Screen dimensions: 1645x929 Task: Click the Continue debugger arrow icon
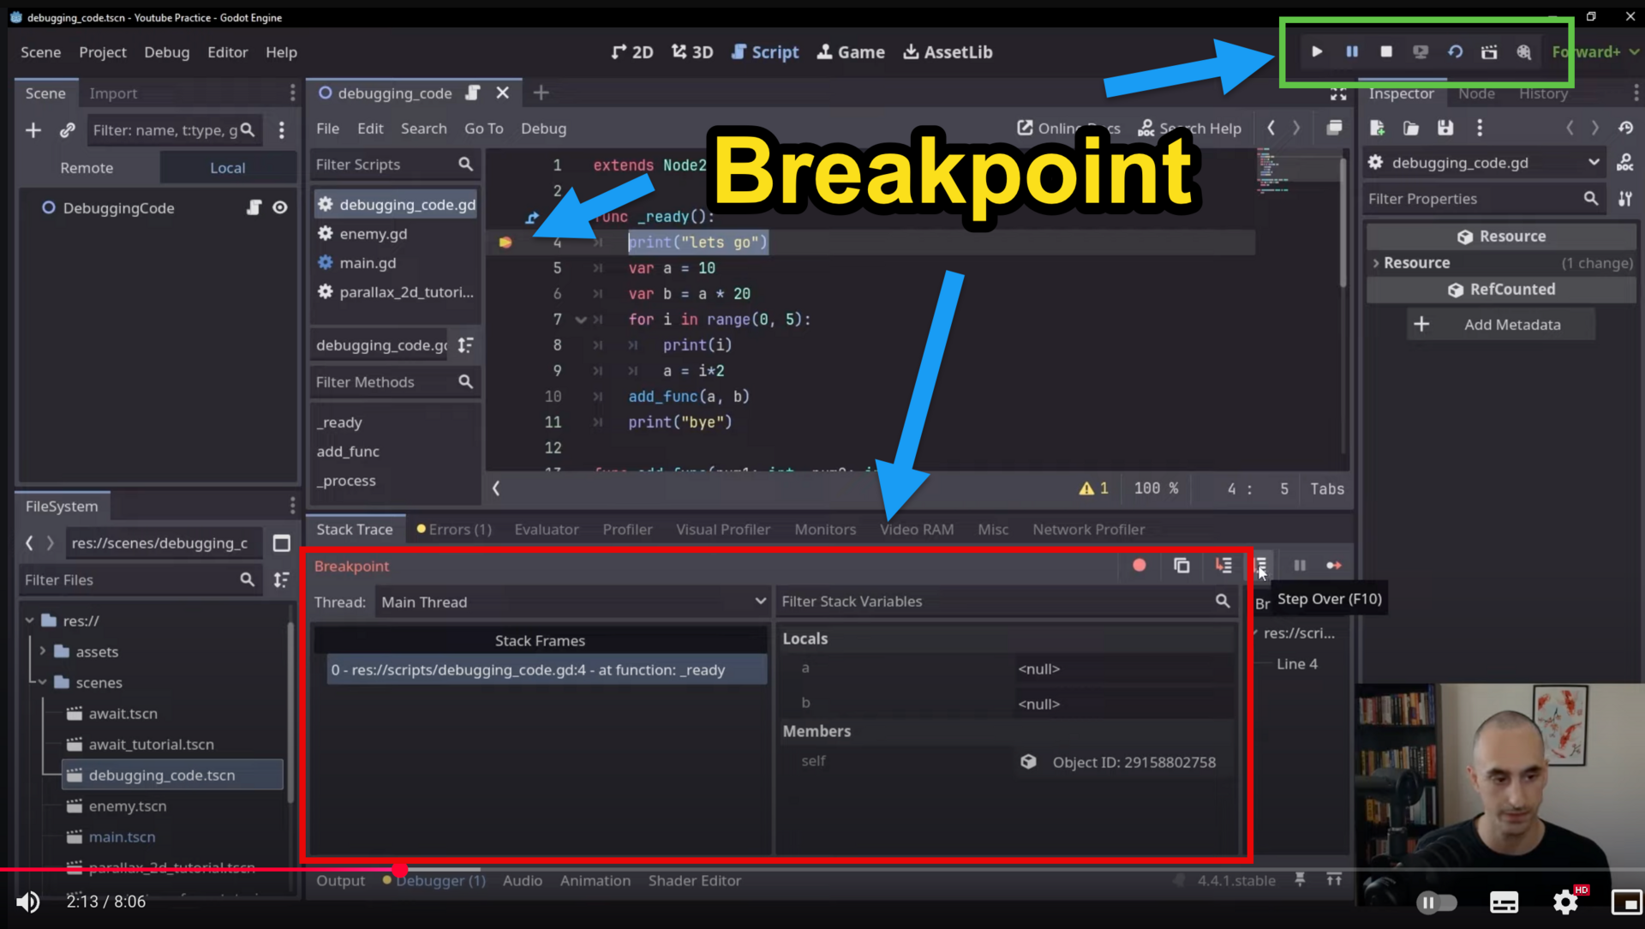click(x=1334, y=566)
